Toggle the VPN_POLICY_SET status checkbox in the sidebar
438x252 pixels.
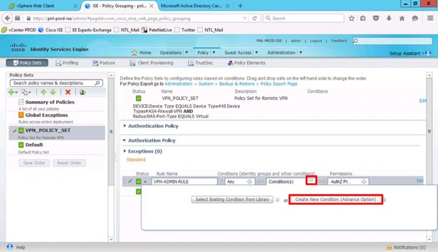click(x=21, y=130)
